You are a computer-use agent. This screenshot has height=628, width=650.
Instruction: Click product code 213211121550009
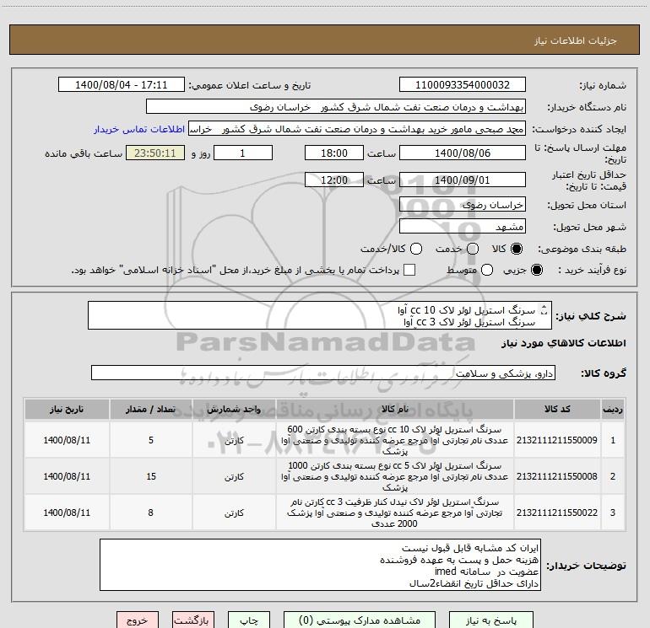(x=557, y=440)
